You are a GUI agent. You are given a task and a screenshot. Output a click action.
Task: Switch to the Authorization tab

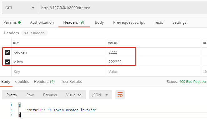coord(42,22)
